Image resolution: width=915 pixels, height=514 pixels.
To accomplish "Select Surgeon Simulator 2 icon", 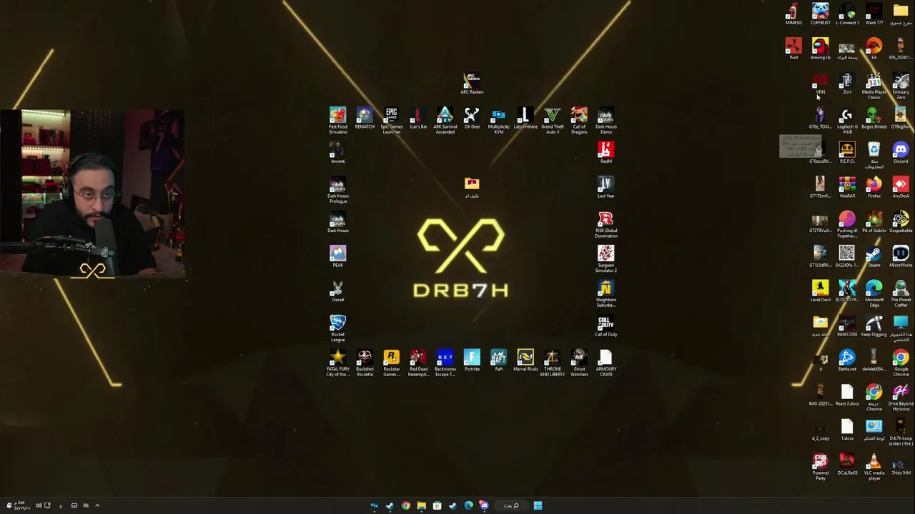I will click(605, 259).
